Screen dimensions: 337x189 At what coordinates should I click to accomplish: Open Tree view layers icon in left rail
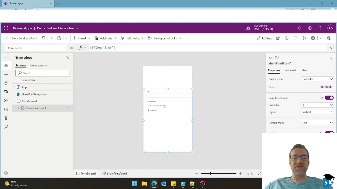[x=6, y=66]
